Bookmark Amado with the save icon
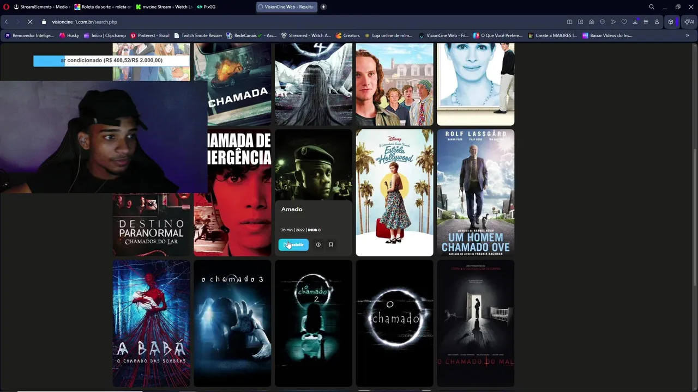The height and width of the screenshot is (392, 698). (330, 244)
